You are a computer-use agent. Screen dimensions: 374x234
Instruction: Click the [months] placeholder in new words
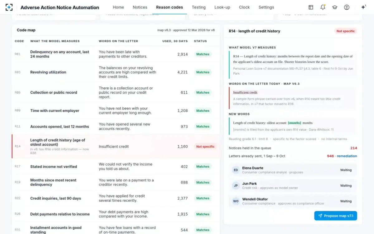click(295, 123)
